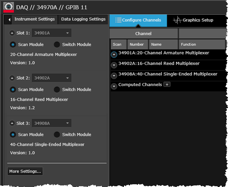228x187 pixels.
Task: Collapse the left panel with the arrow icon
Action: point(9,19)
